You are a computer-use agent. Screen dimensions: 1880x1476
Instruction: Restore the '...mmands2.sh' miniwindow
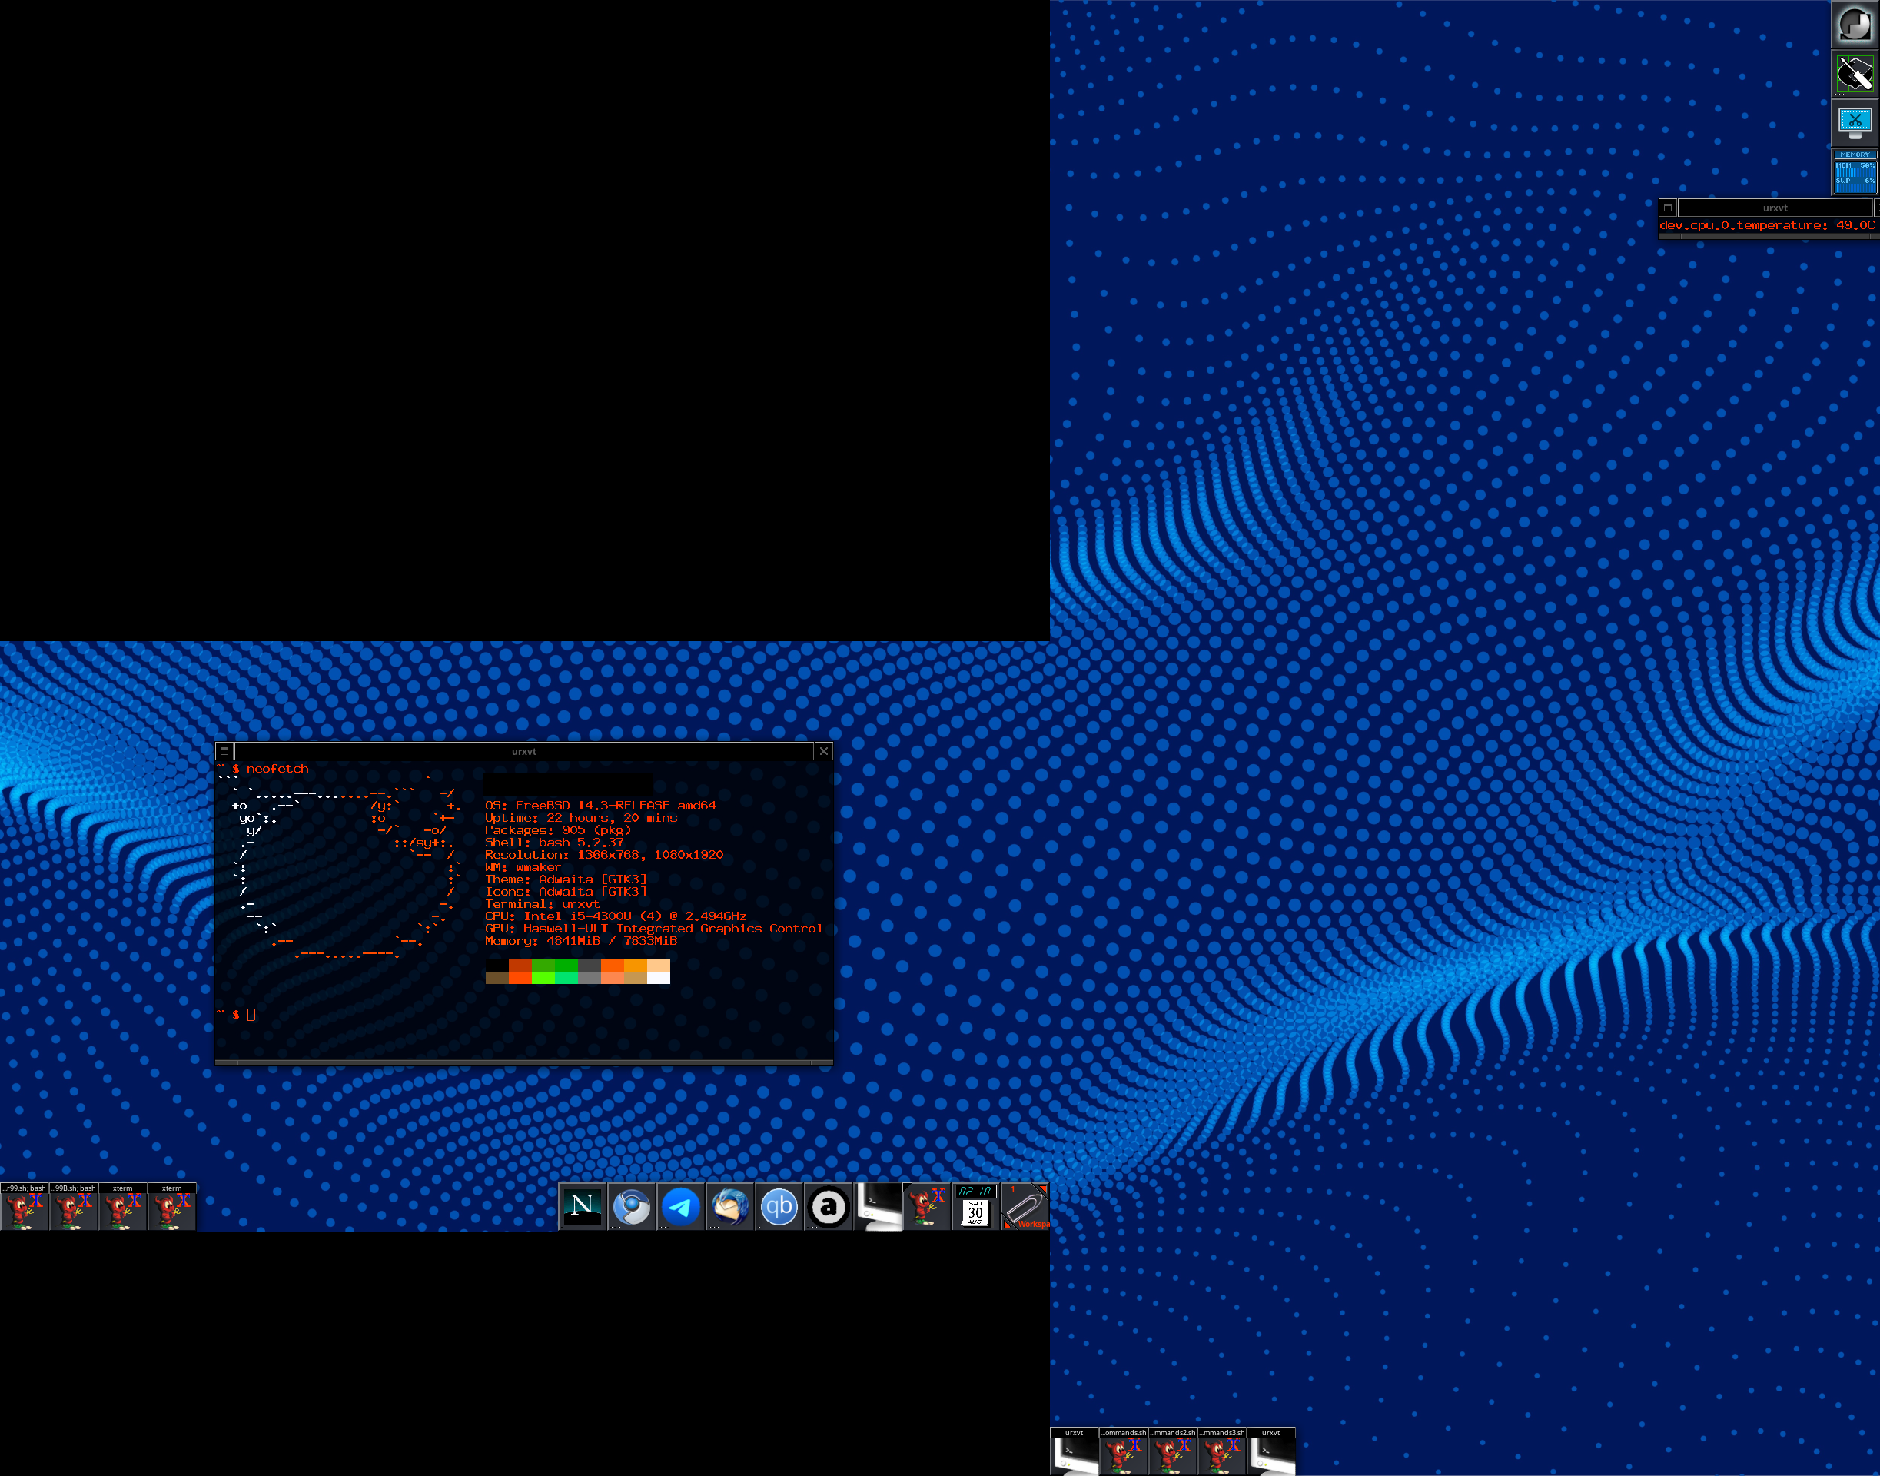pos(1172,1451)
